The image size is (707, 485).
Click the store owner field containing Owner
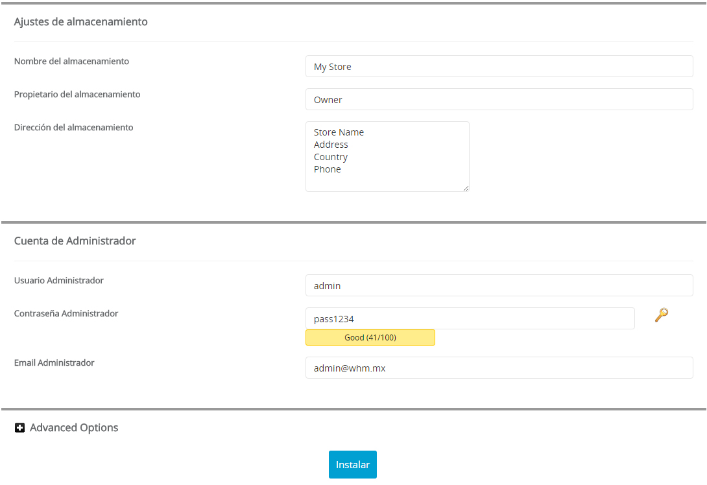click(499, 99)
